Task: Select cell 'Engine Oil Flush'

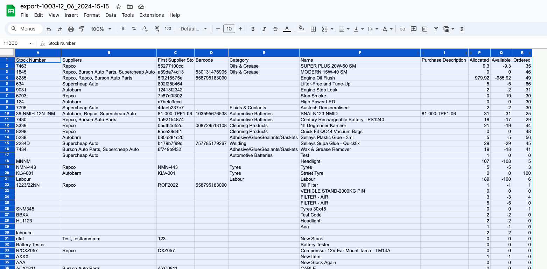Action: click(x=360, y=78)
